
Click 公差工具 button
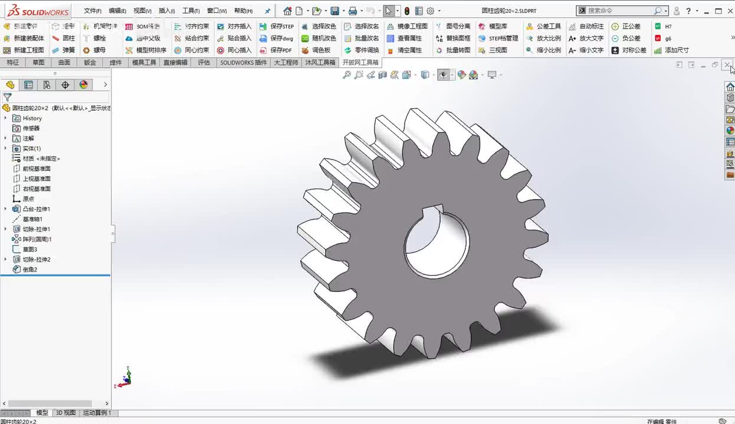543,26
